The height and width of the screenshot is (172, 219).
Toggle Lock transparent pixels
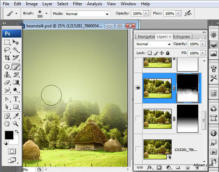(150, 53)
